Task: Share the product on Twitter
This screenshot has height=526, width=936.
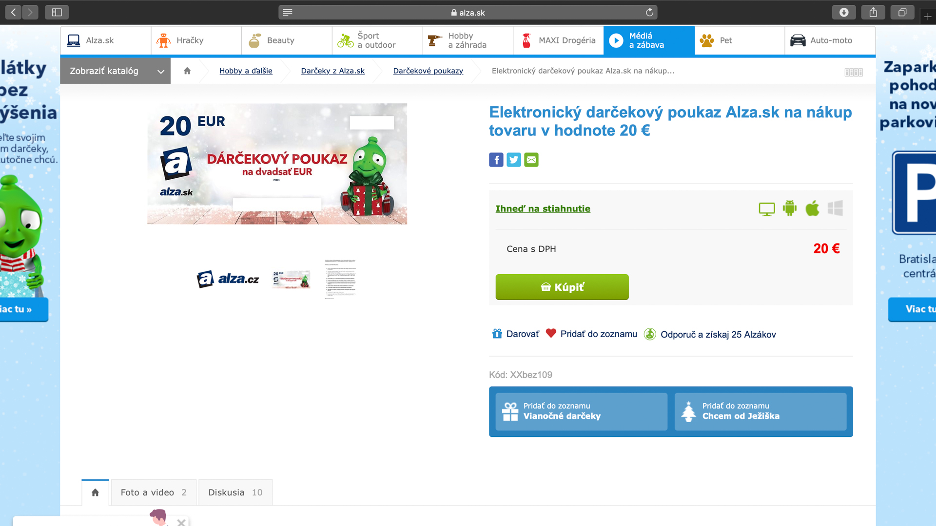Action: (x=513, y=160)
